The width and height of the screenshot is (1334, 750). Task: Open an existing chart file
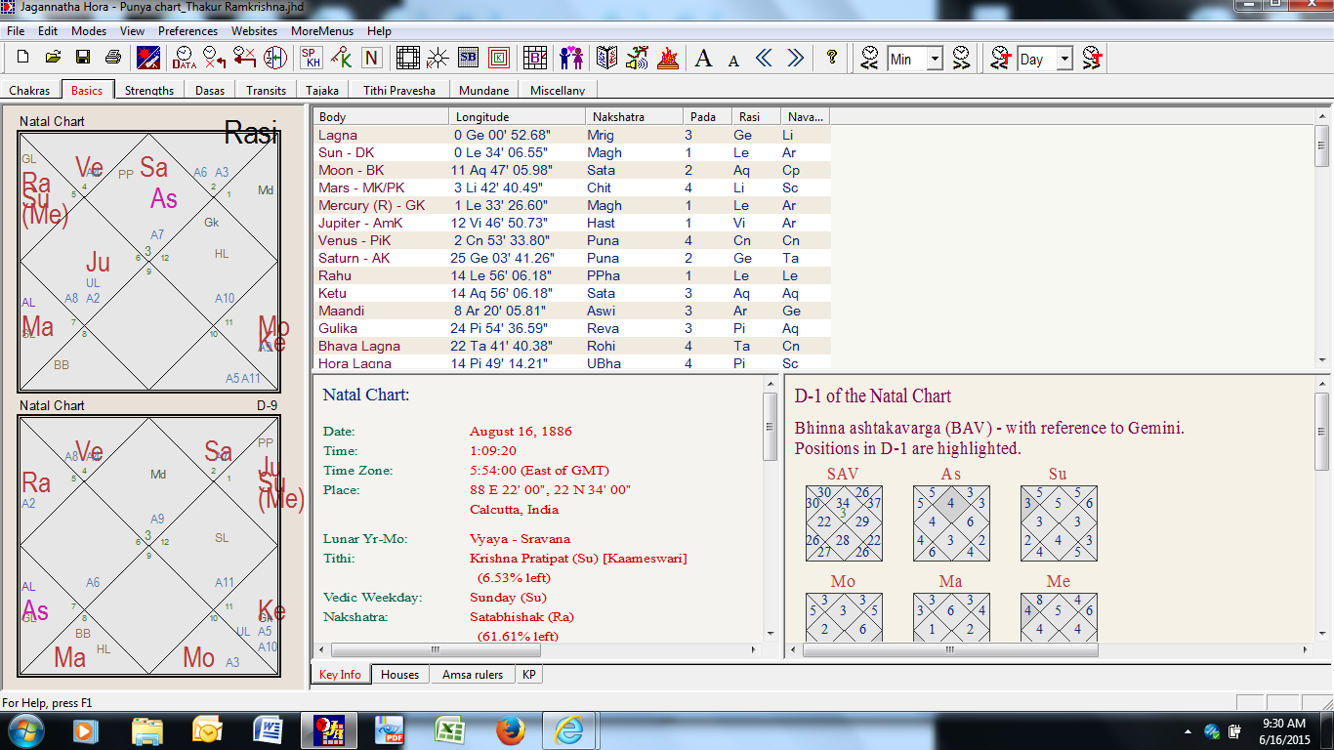click(x=53, y=58)
